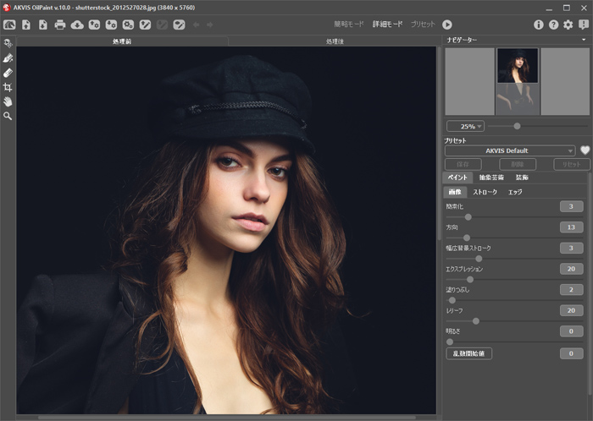Select the Crop tool
593x421 pixels.
tap(8, 87)
